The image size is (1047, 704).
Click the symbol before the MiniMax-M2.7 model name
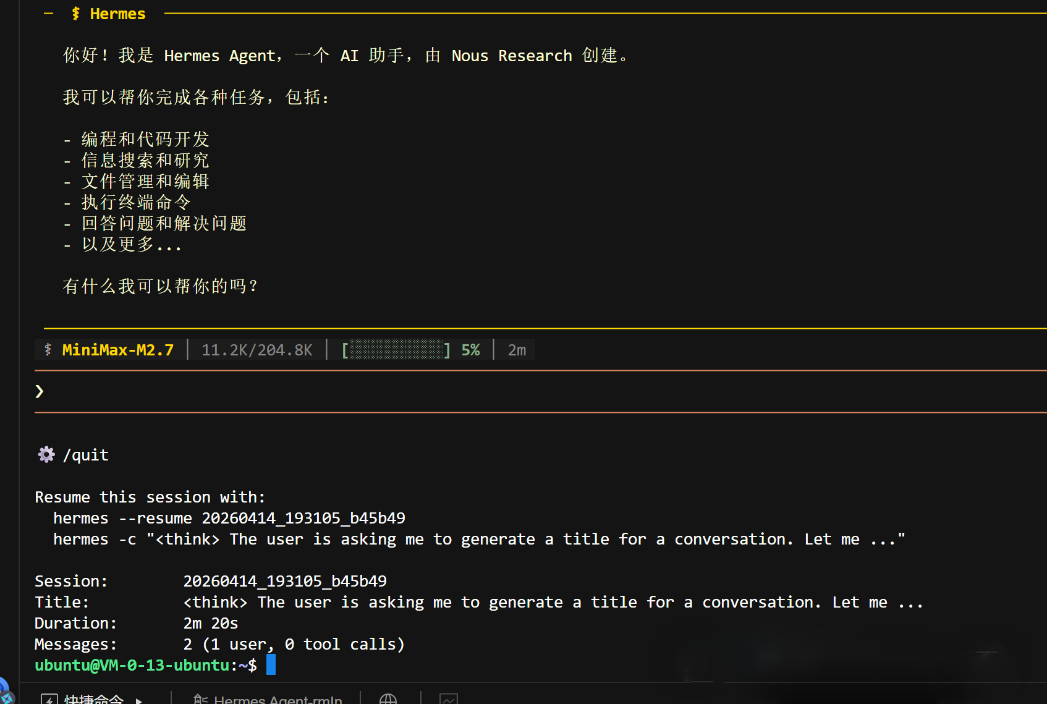click(x=48, y=350)
